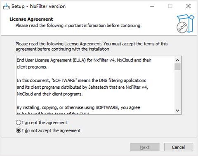Click the installer box and disc icon

click(185, 24)
